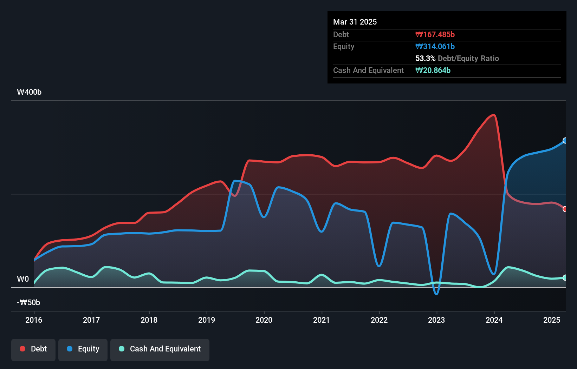Click the blue Equity legend dot
This screenshot has height=369, width=577.
pyautogui.click(x=70, y=349)
